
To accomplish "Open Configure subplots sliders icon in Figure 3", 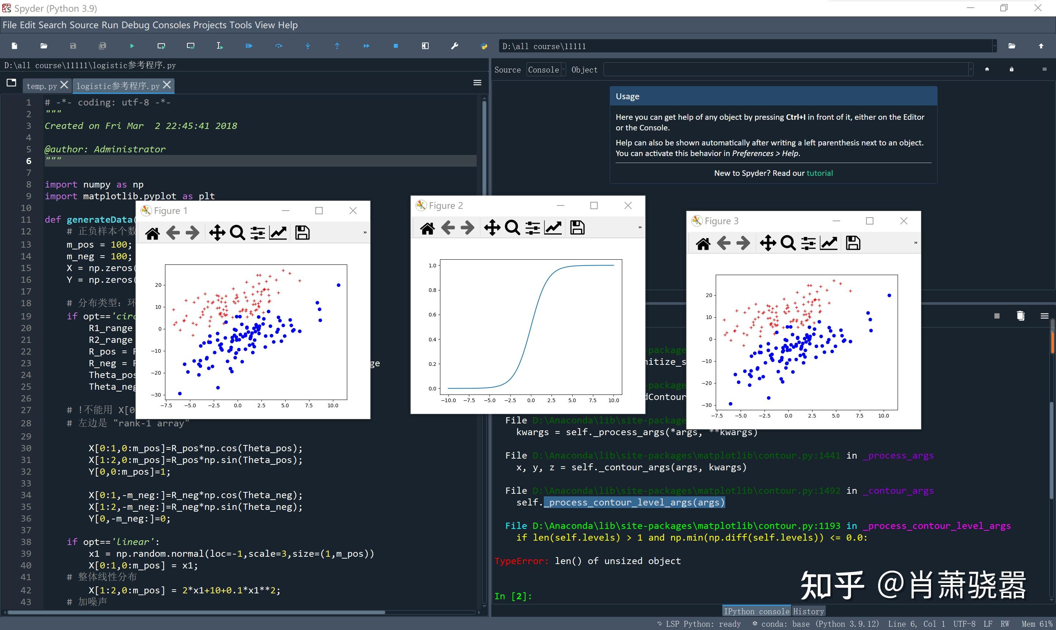I will coord(808,243).
